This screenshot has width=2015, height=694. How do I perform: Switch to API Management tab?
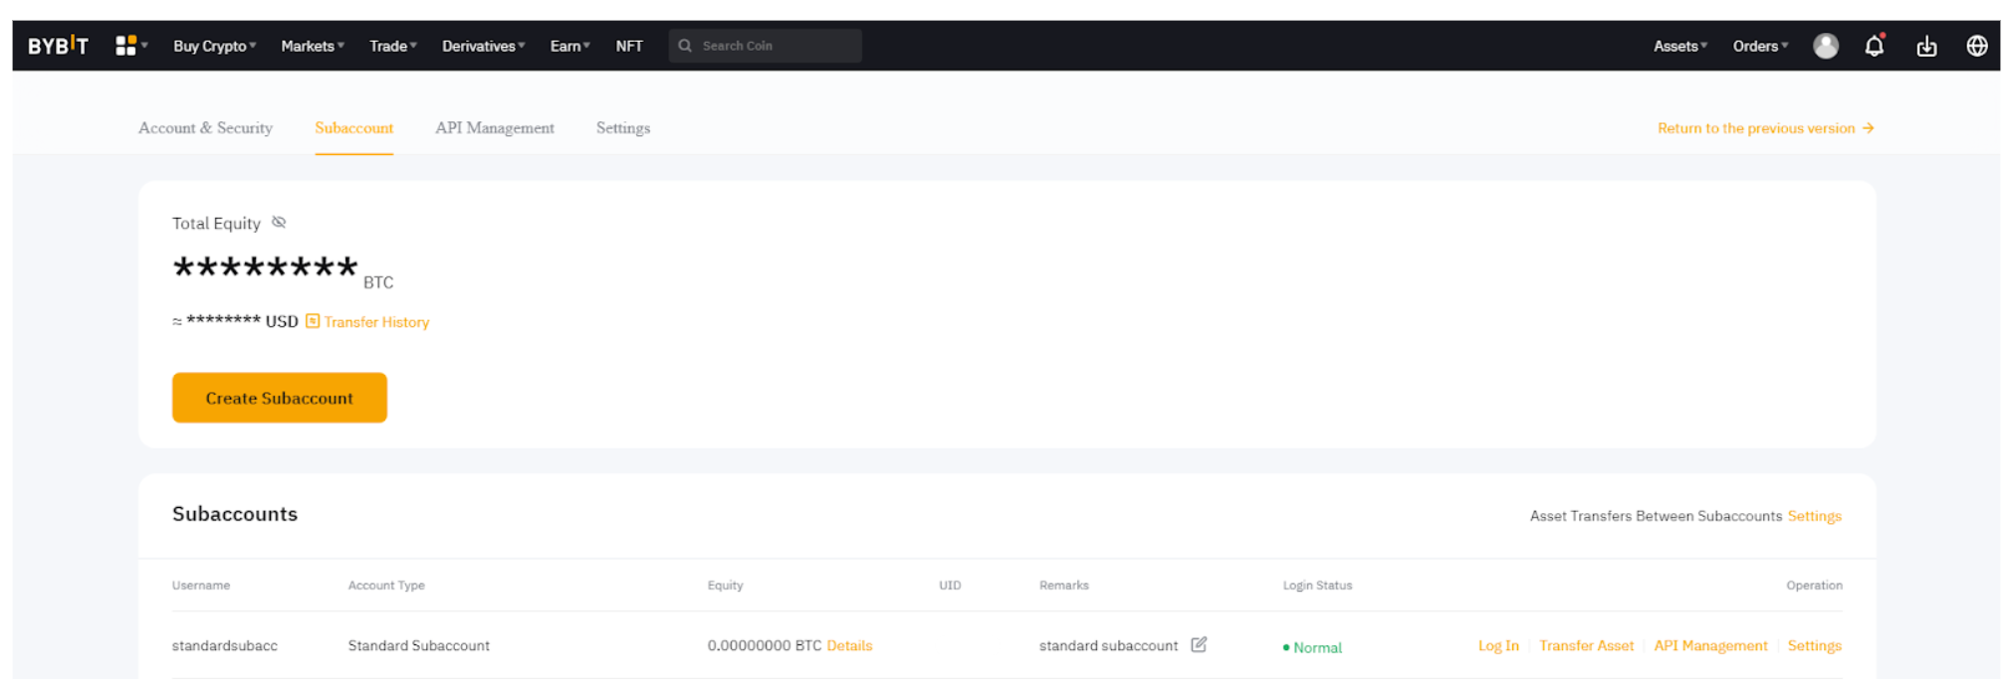tap(495, 128)
